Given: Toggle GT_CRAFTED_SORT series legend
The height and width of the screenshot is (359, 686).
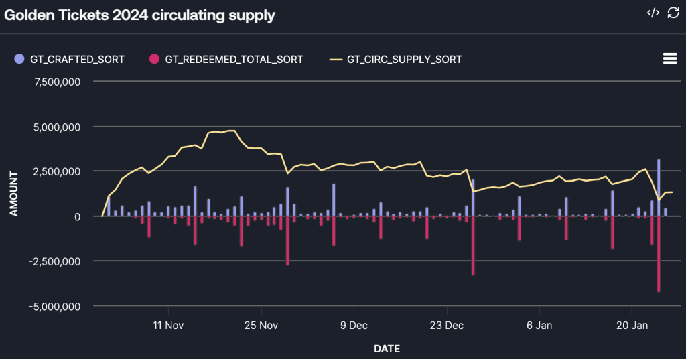Looking at the screenshot, I should [77, 59].
